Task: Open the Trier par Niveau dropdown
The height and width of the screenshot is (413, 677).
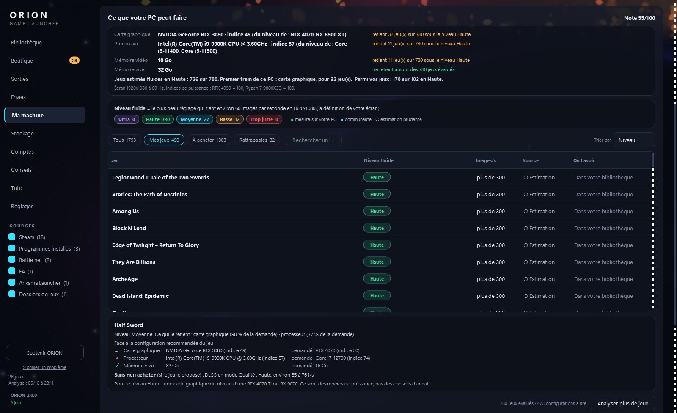Action: click(634, 140)
